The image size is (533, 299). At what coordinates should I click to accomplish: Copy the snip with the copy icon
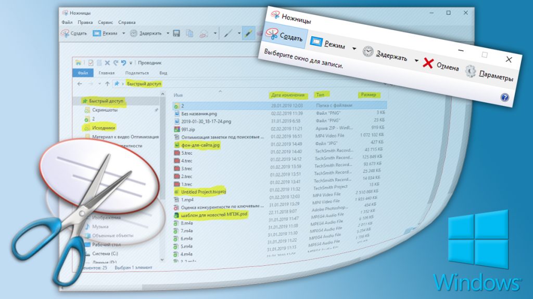(189, 33)
